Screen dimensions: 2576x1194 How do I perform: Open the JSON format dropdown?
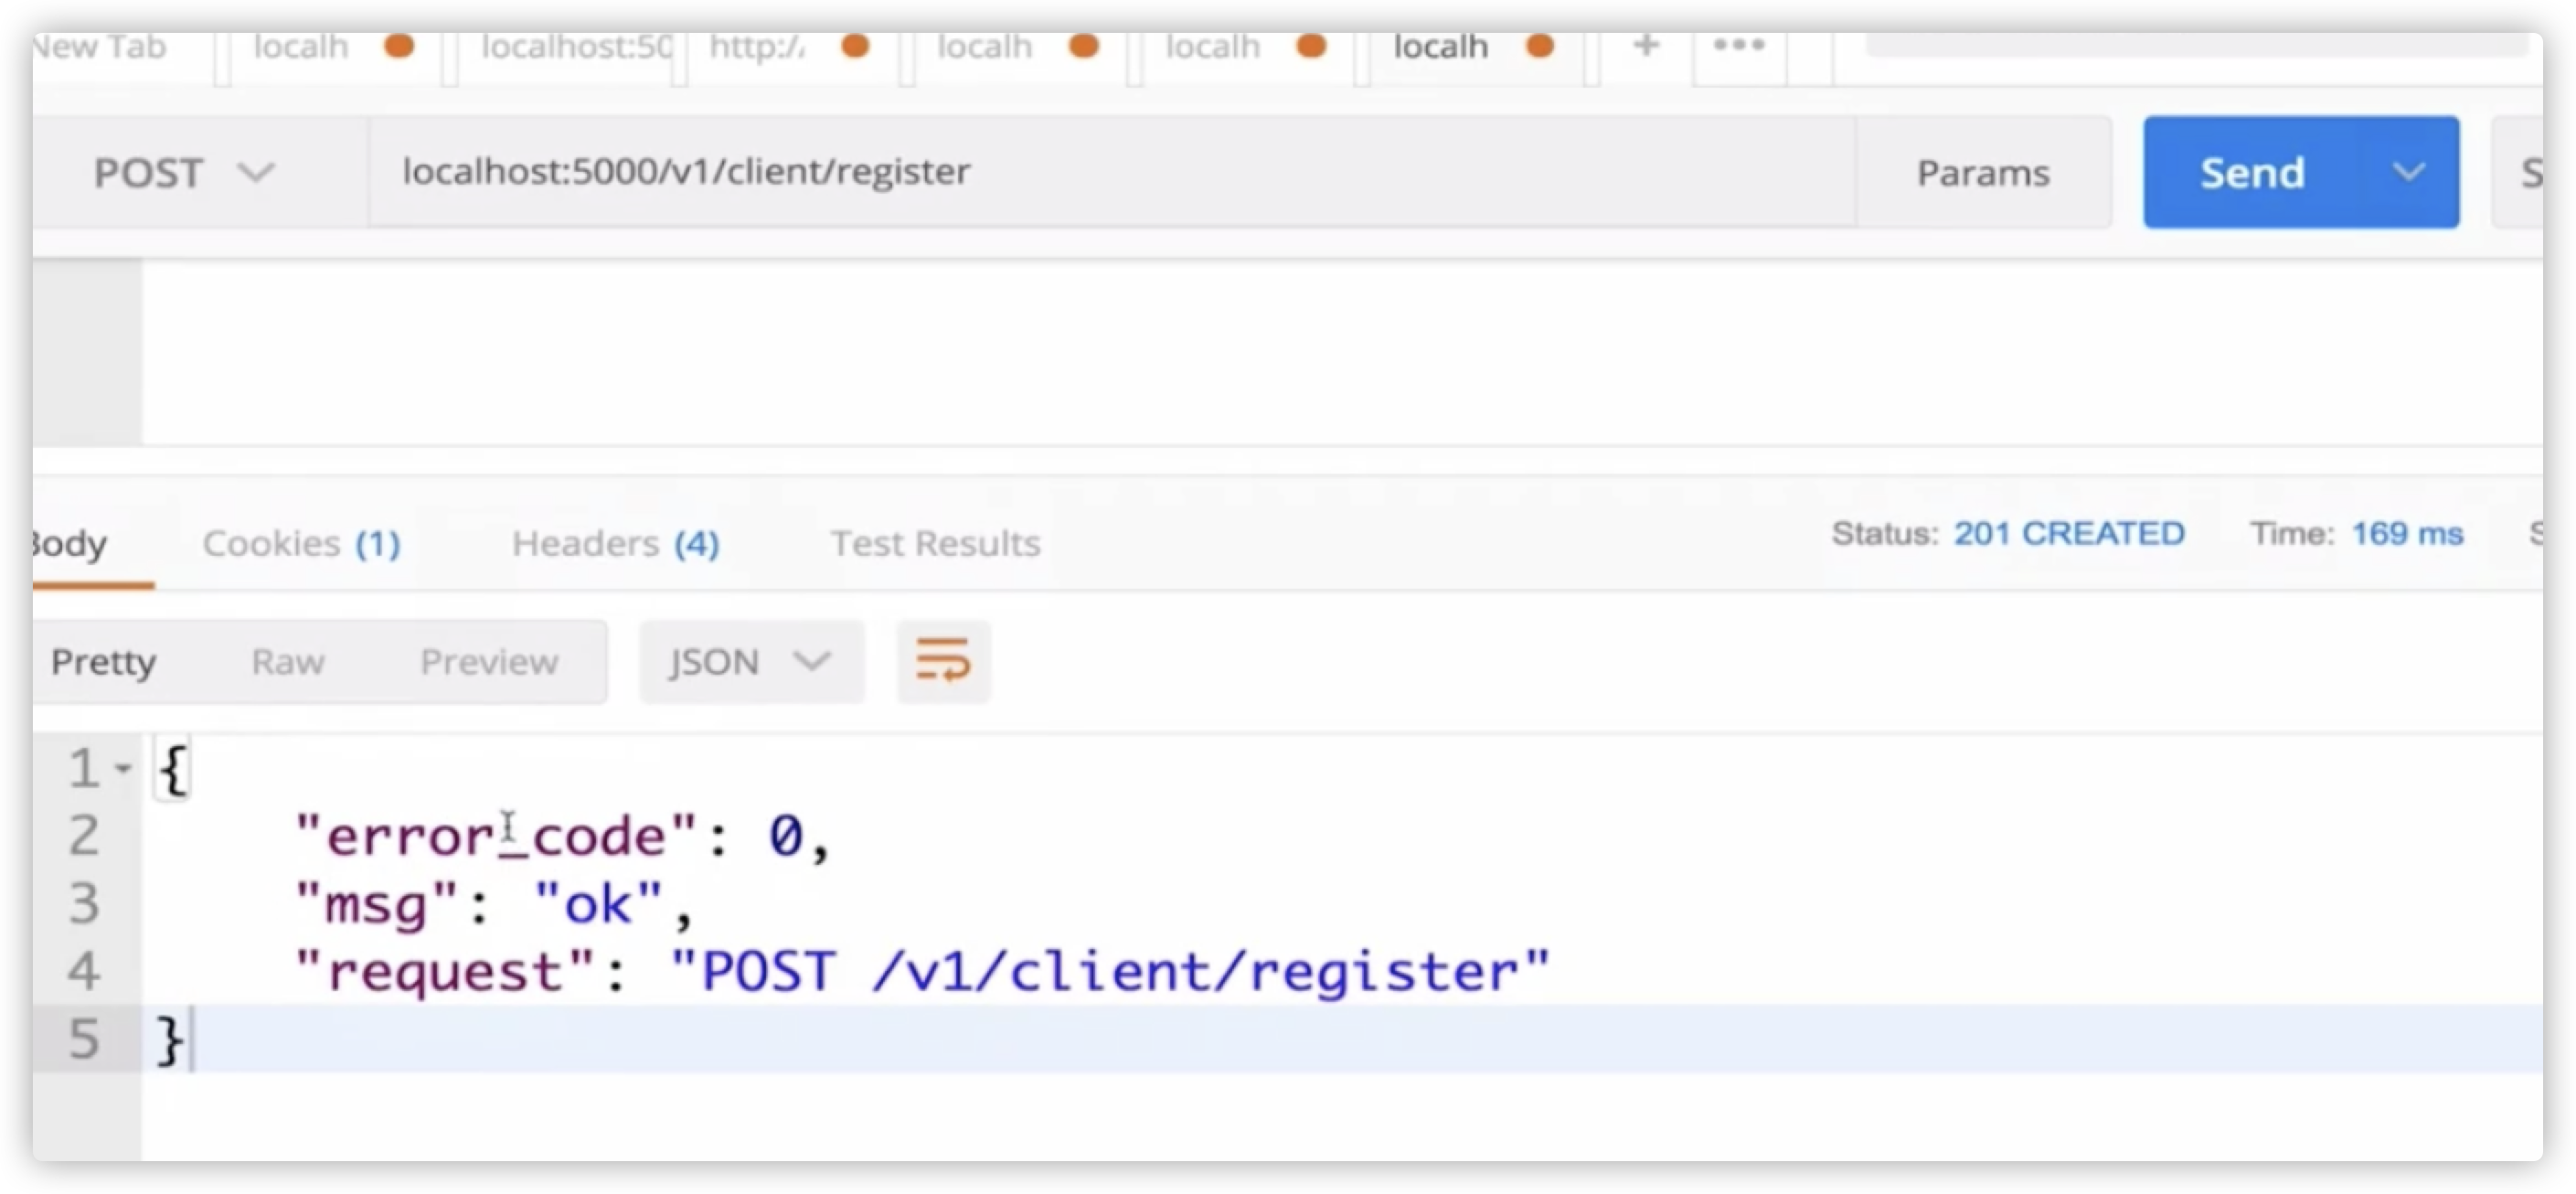[751, 661]
